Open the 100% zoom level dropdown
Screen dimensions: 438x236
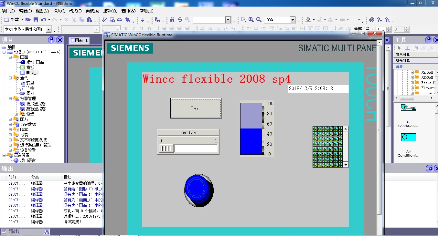point(292,20)
